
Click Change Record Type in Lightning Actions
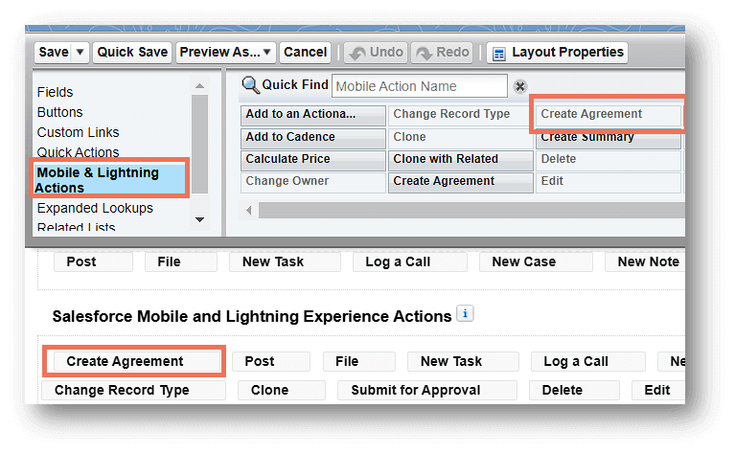(x=133, y=390)
